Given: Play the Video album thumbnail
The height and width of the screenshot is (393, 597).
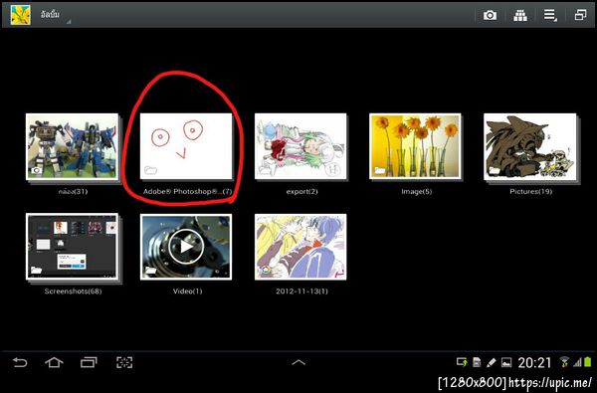Looking at the screenshot, I should coord(186,247).
